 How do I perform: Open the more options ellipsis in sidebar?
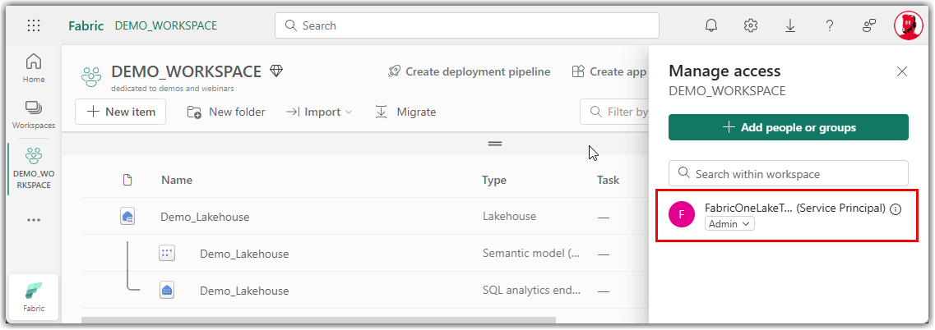coord(34,220)
